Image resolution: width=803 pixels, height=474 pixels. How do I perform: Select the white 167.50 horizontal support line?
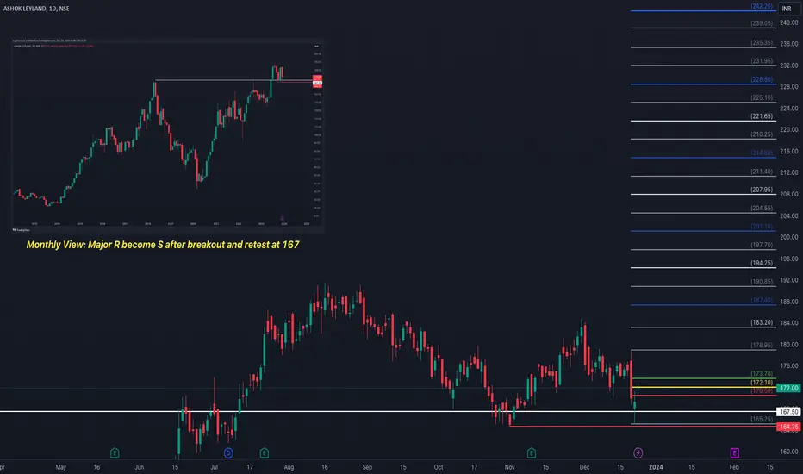[x=389, y=411]
